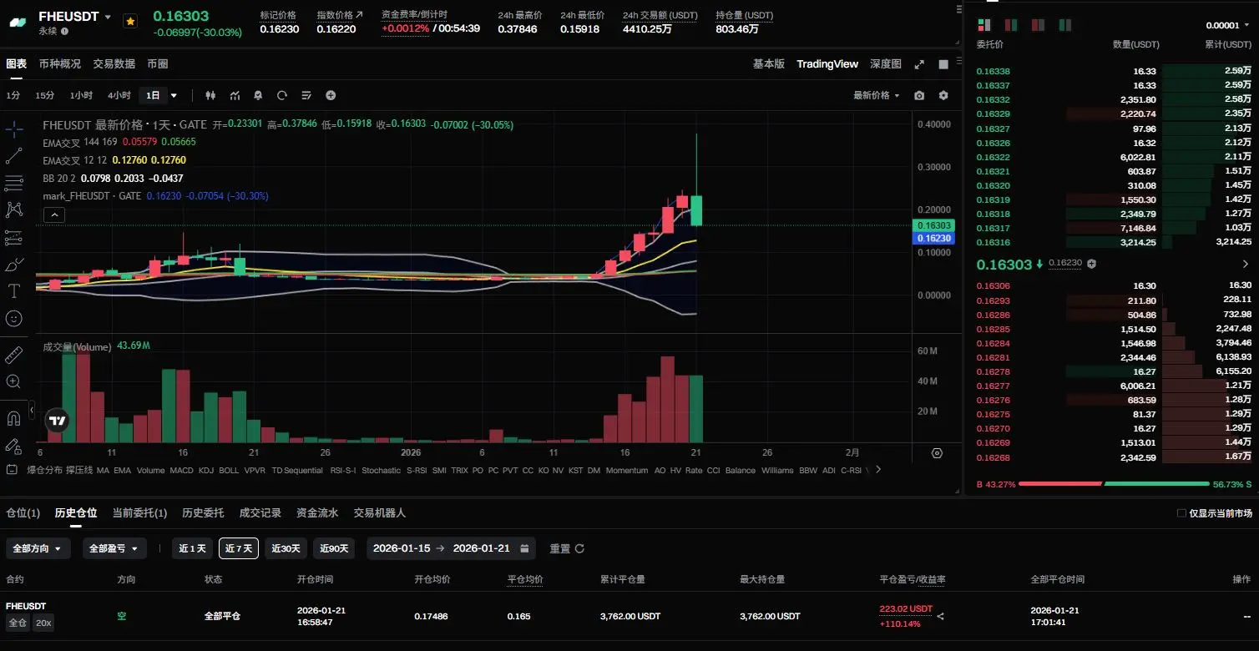Switch to the 交易数据 tab
The width and height of the screenshot is (1259, 651).
pos(114,63)
